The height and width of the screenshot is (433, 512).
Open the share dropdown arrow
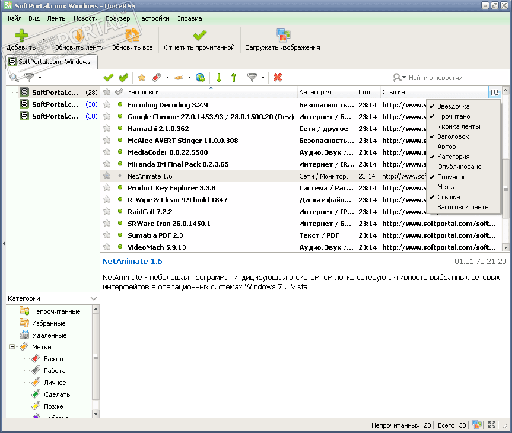[x=189, y=77]
